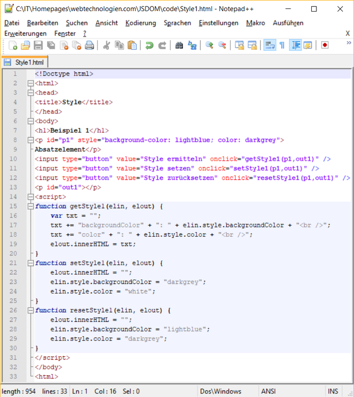Open the Ausführen menu
Image resolution: width=354 pixels, height=397 pixels.
(288, 23)
